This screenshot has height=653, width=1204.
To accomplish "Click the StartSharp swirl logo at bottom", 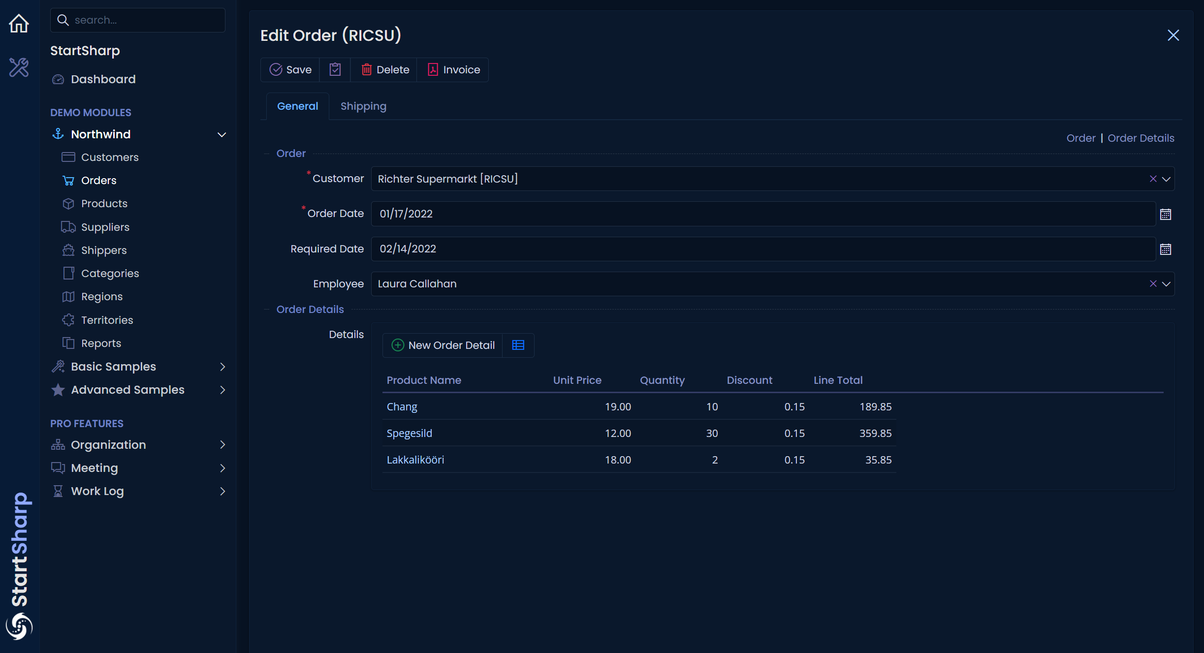I will click(x=19, y=626).
